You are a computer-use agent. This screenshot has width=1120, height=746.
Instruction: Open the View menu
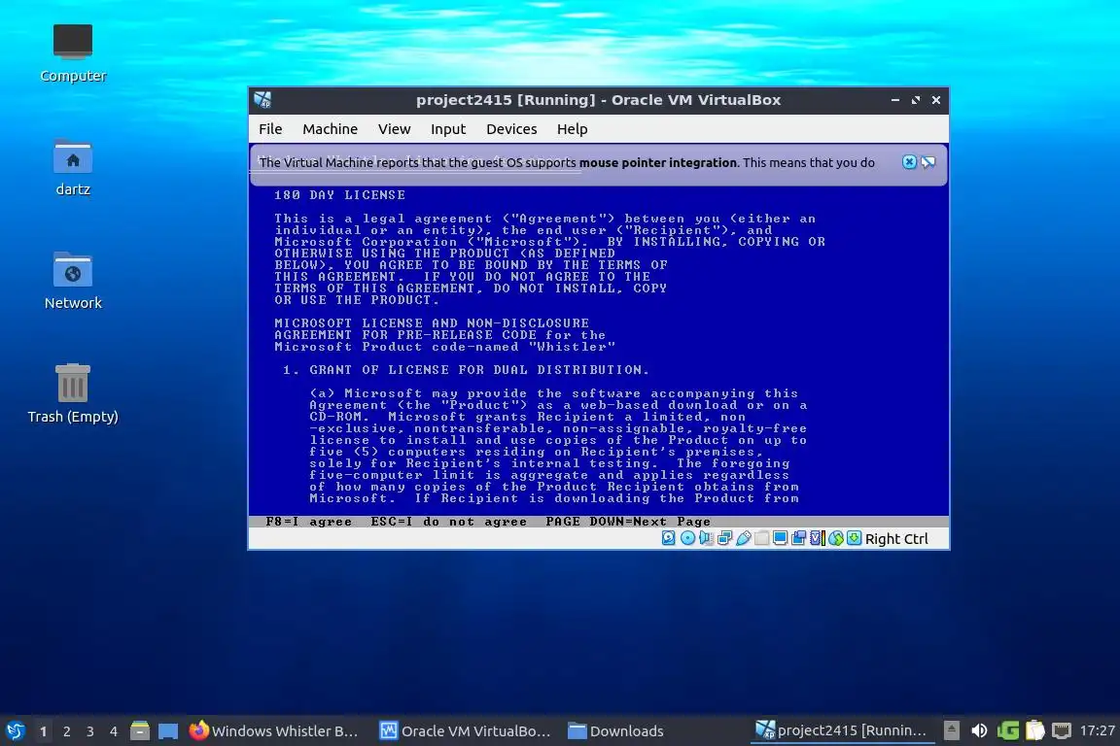395,129
